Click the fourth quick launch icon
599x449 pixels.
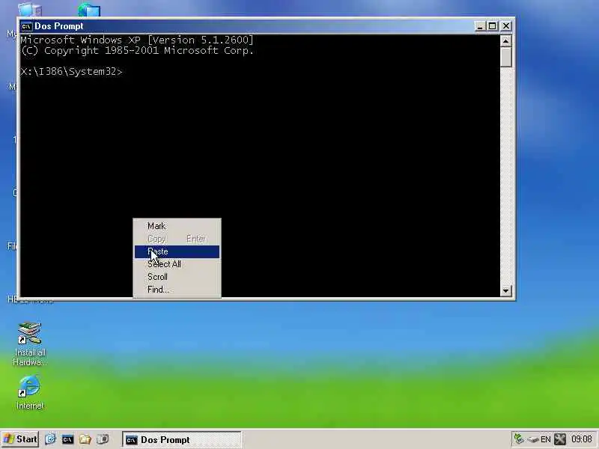pyautogui.click(x=103, y=439)
